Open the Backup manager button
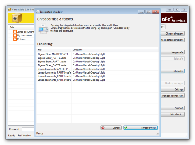The image size is (195, 145). [173, 83]
